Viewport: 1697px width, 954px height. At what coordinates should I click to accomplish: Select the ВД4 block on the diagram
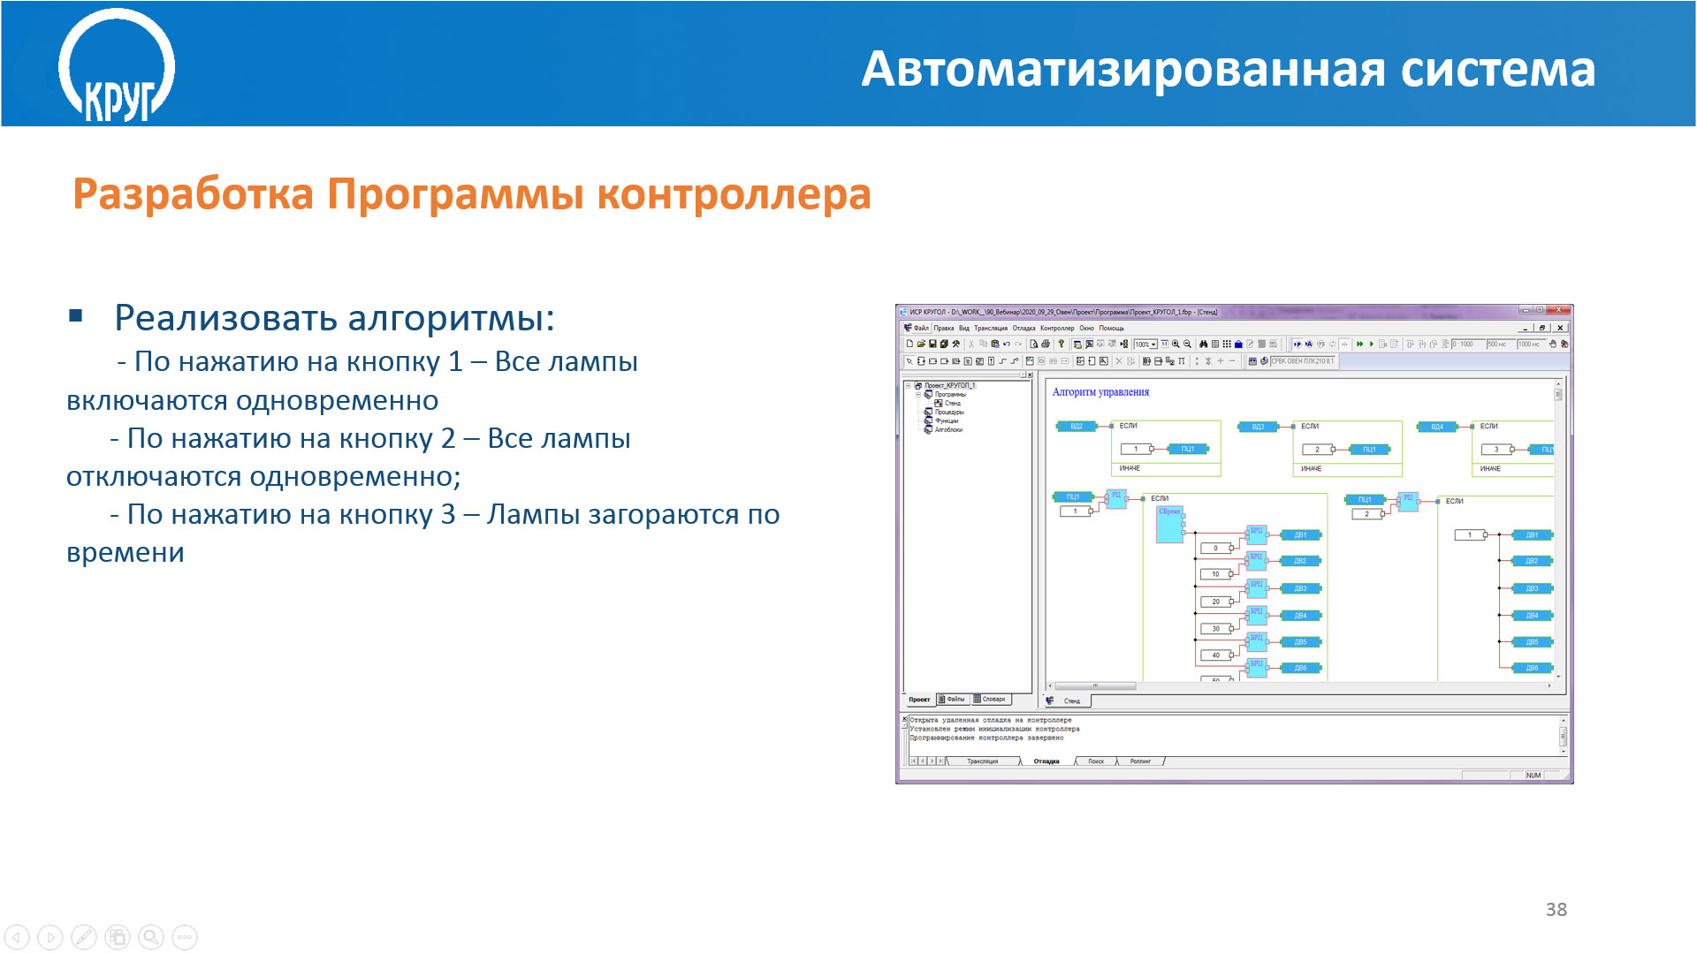coord(1437,427)
